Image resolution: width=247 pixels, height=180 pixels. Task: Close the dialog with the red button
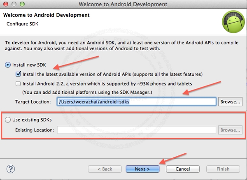tap(6, 4)
